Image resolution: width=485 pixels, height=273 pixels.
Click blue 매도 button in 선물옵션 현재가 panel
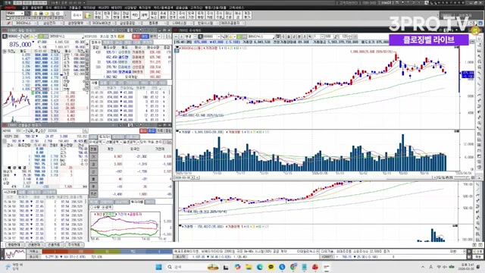coord(152,131)
